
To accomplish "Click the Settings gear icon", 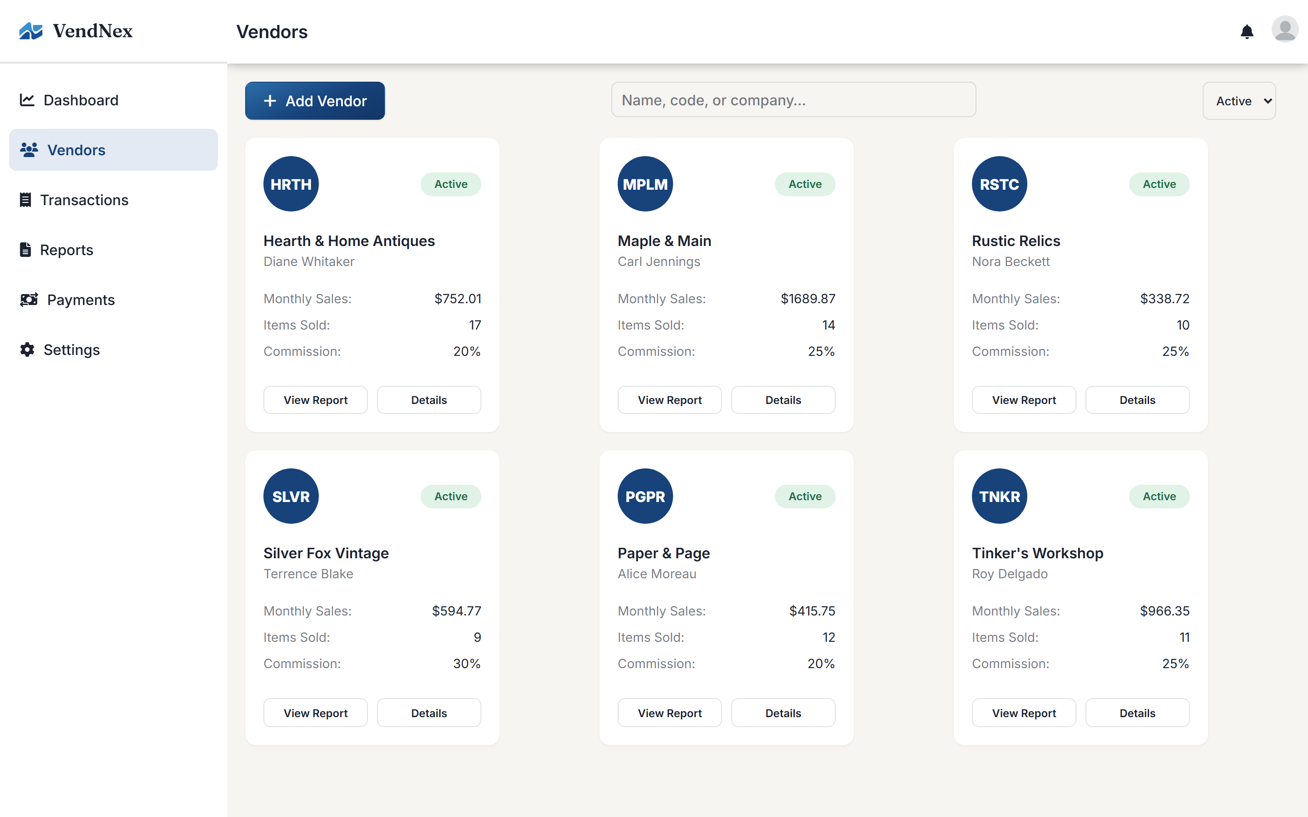I will click(27, 349).
